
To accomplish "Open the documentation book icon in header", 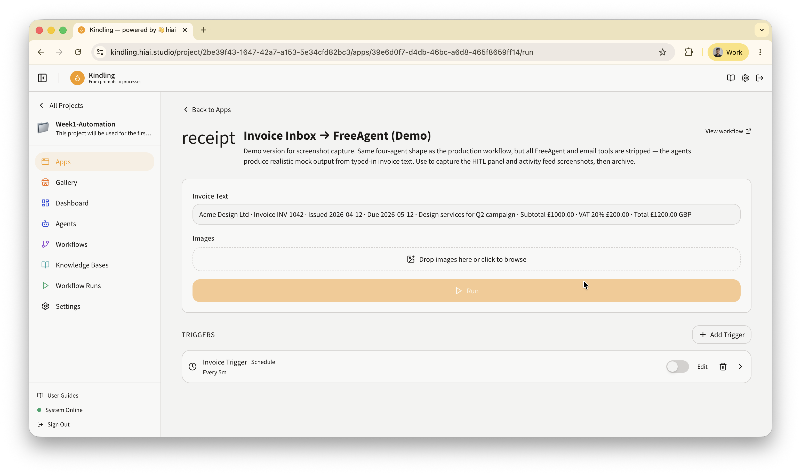I will point(730,78).
